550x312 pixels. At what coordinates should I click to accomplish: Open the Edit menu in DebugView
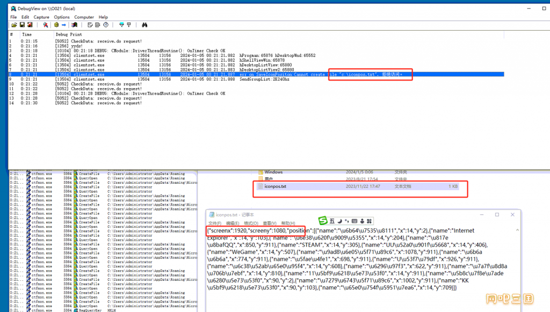click(25, 17)
